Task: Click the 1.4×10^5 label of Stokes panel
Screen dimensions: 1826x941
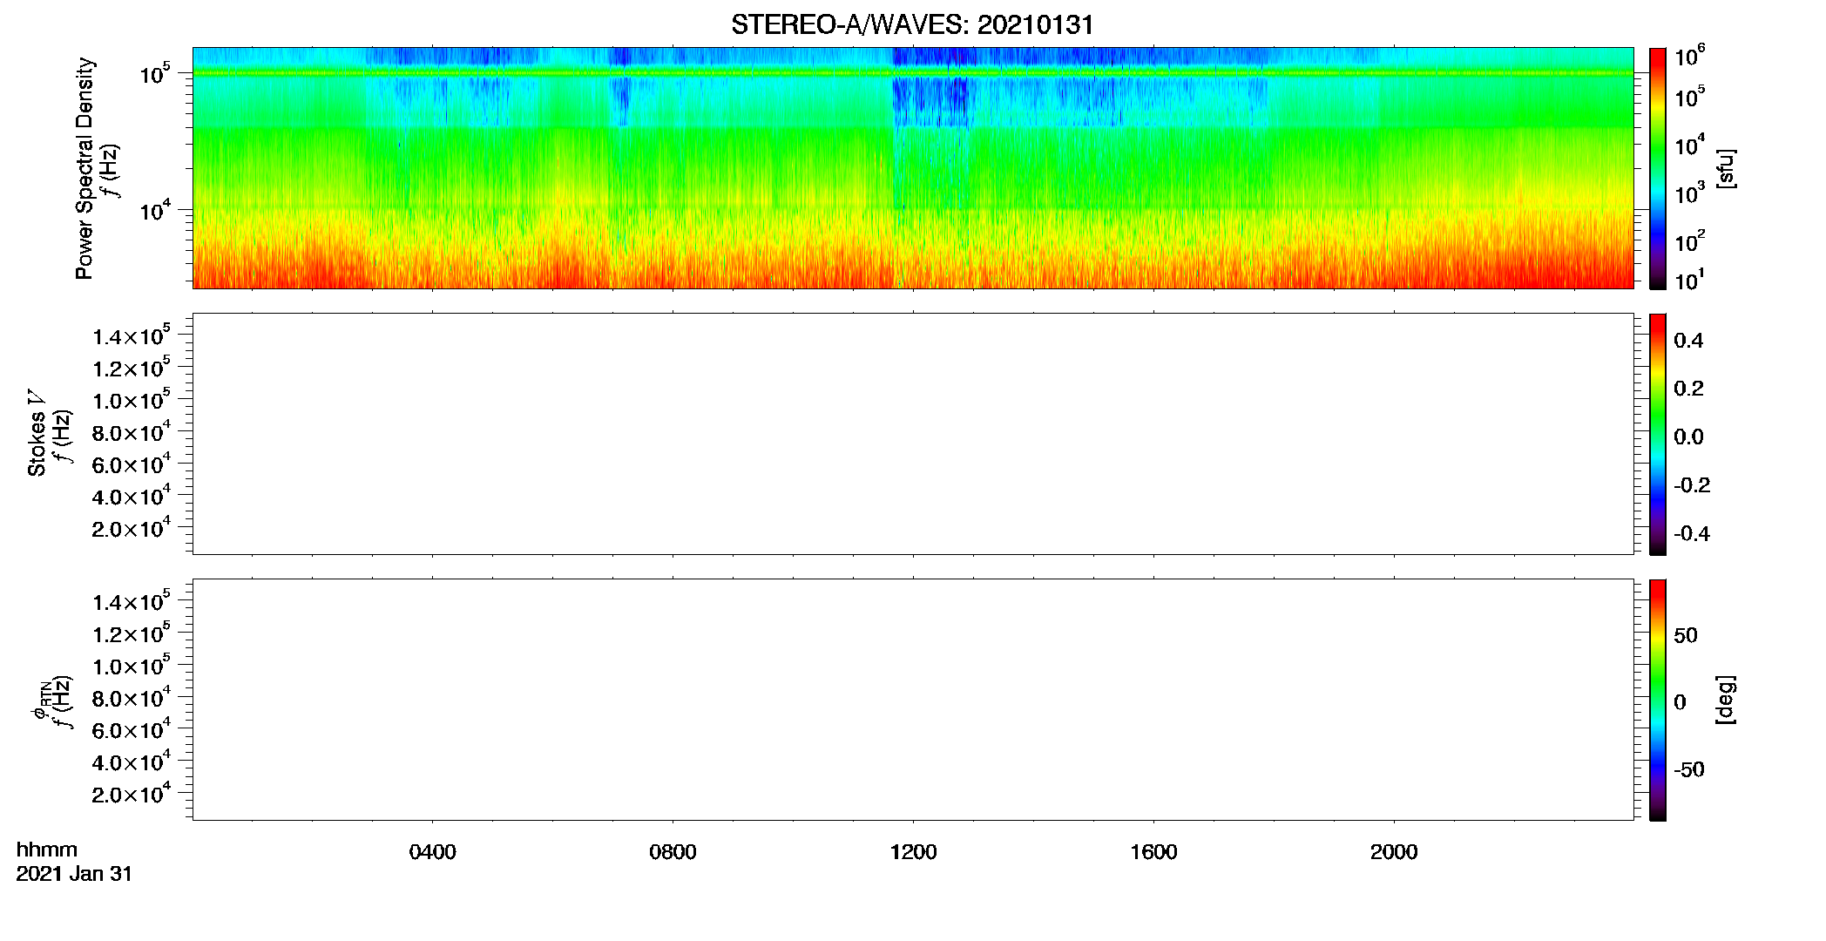Action: pos(132,335)
